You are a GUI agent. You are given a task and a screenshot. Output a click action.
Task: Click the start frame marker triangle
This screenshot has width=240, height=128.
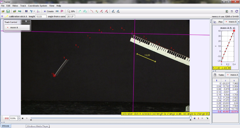point(31,120)
